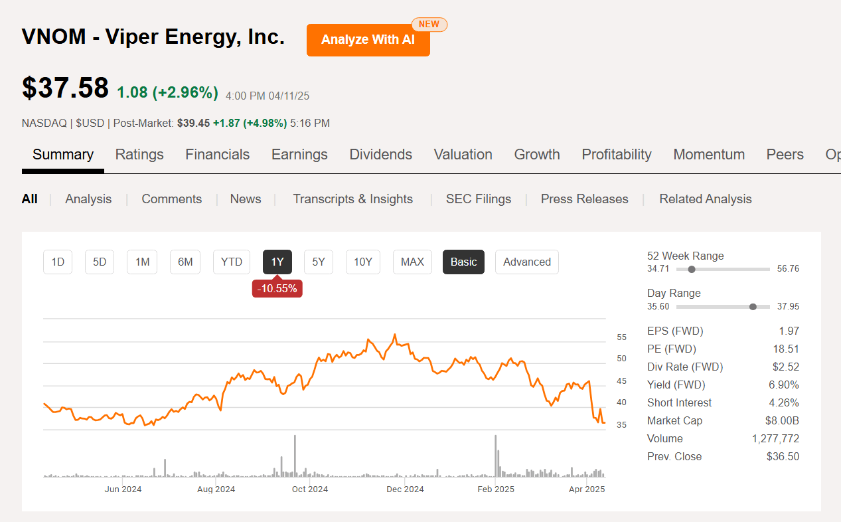
Task: Select the 10Y chart range
Action: (362, 262)
